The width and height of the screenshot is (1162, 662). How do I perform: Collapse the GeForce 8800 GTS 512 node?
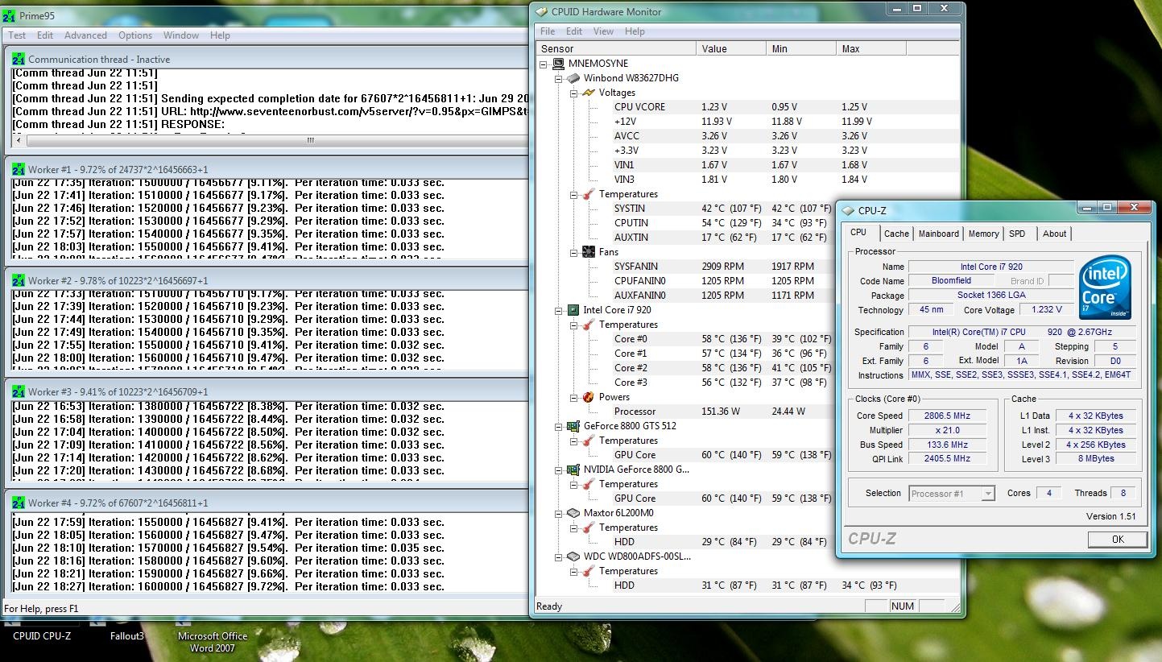[560, 426]
